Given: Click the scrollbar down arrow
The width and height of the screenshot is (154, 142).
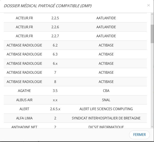Looking at the screenshot, I should 152,127.
